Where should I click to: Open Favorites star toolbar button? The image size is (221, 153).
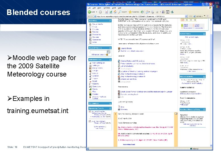click(134, 12)
